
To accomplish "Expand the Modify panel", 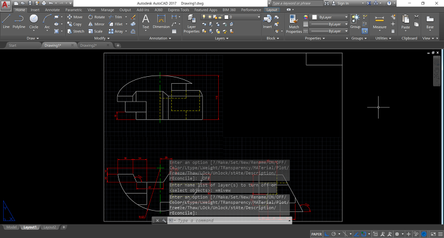I will 101,38.
